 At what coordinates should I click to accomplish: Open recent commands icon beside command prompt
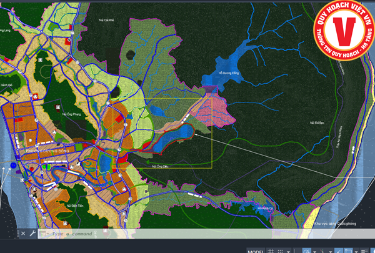click(x=44, y=234)
